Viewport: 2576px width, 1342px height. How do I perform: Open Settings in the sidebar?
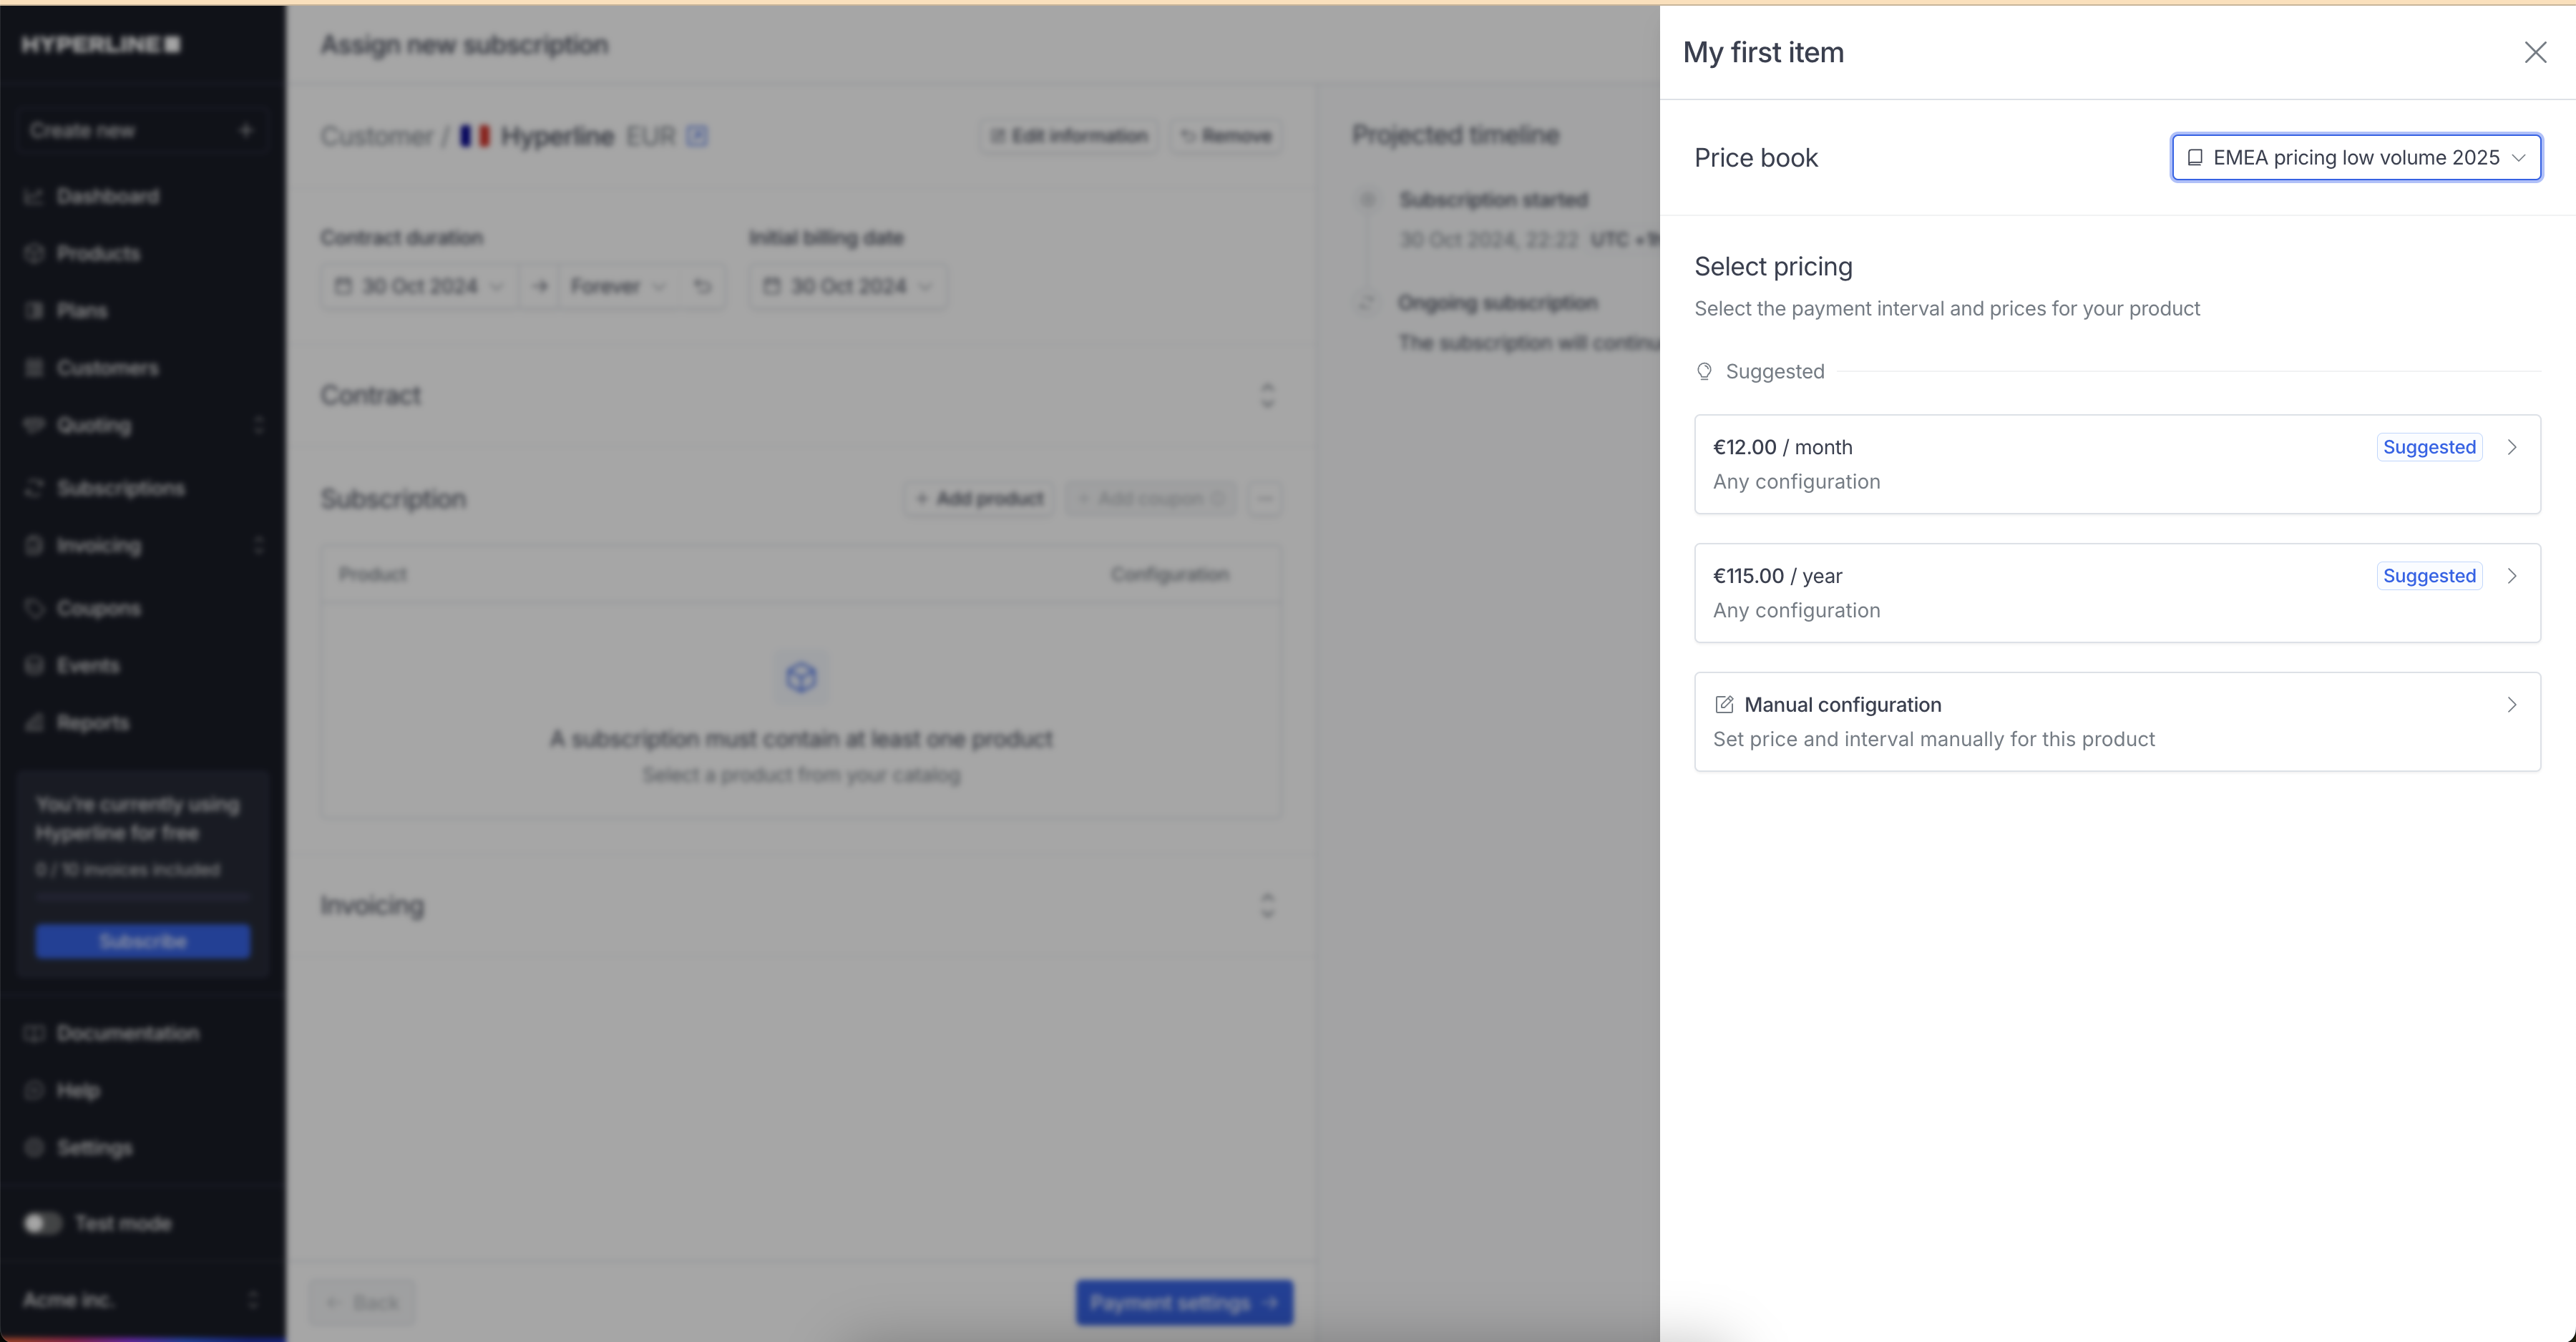(x=94, y=1147)
